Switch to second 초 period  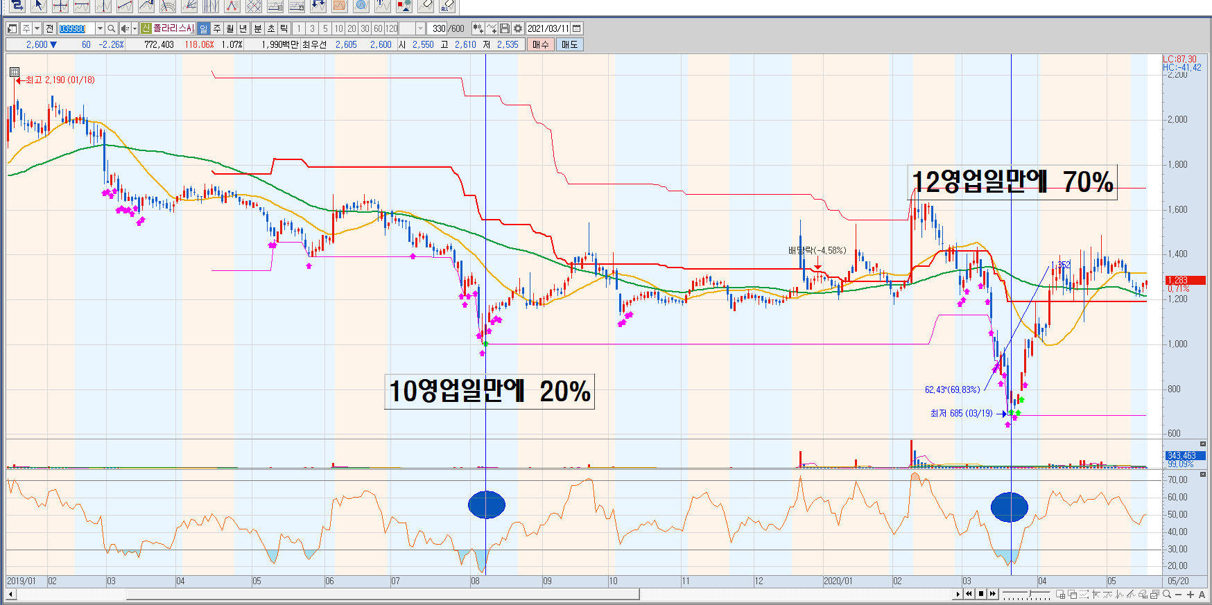[x=271, y=28]
